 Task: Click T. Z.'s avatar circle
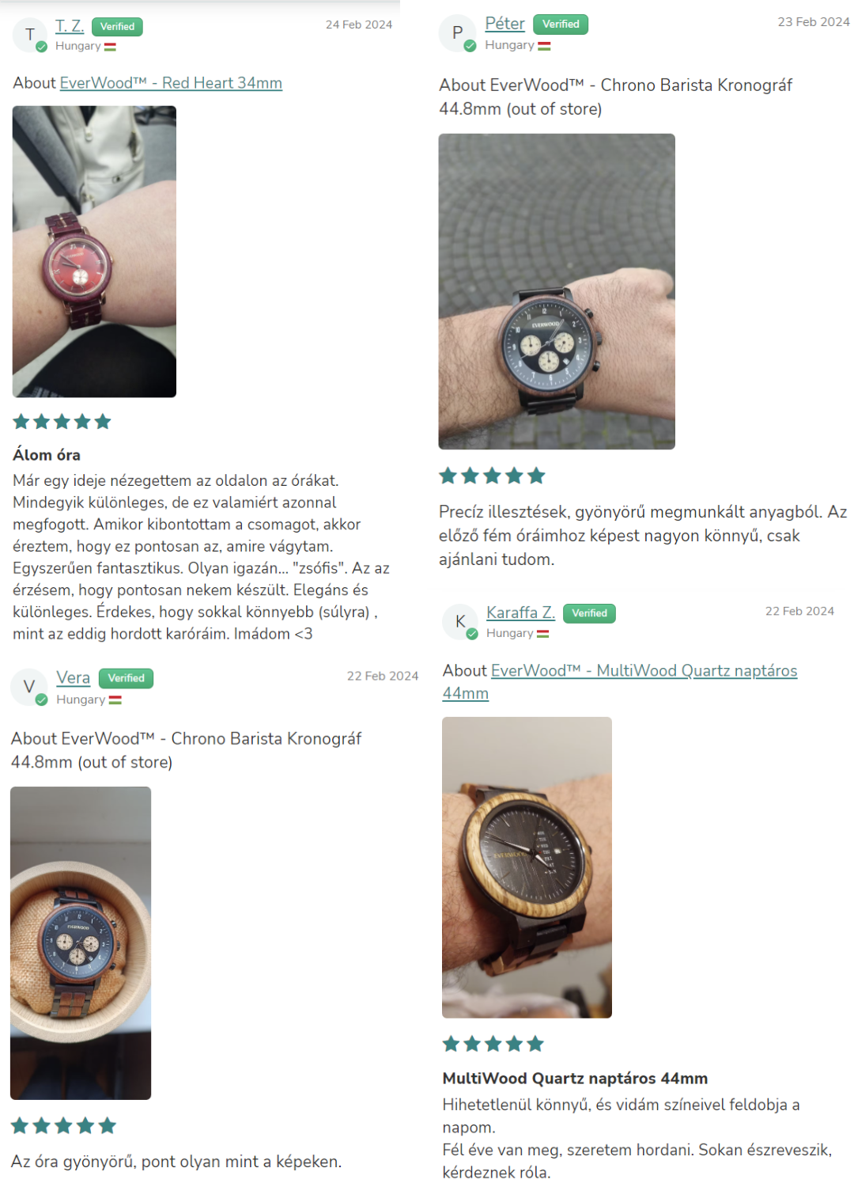[x=30, y=35]
